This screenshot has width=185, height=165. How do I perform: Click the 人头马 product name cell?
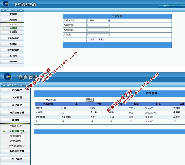pyautogui.click(x=39, y=112)
